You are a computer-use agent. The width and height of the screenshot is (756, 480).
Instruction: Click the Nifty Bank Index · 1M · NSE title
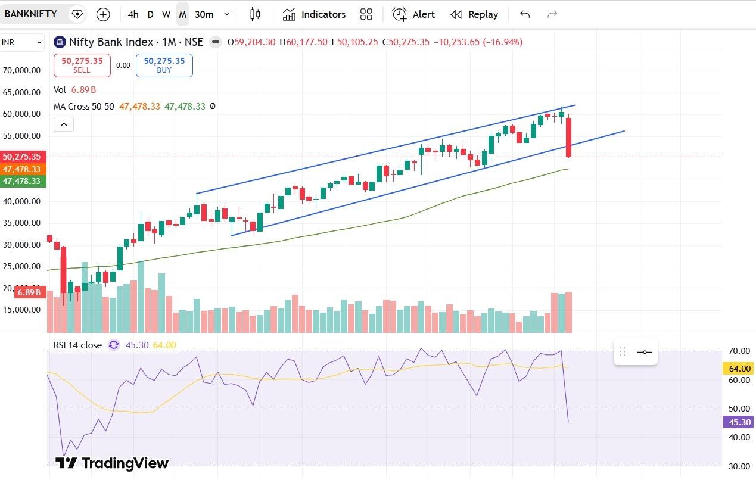tap(136, 42)
